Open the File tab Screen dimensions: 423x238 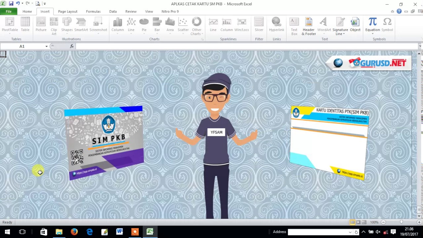click(9, 12)
